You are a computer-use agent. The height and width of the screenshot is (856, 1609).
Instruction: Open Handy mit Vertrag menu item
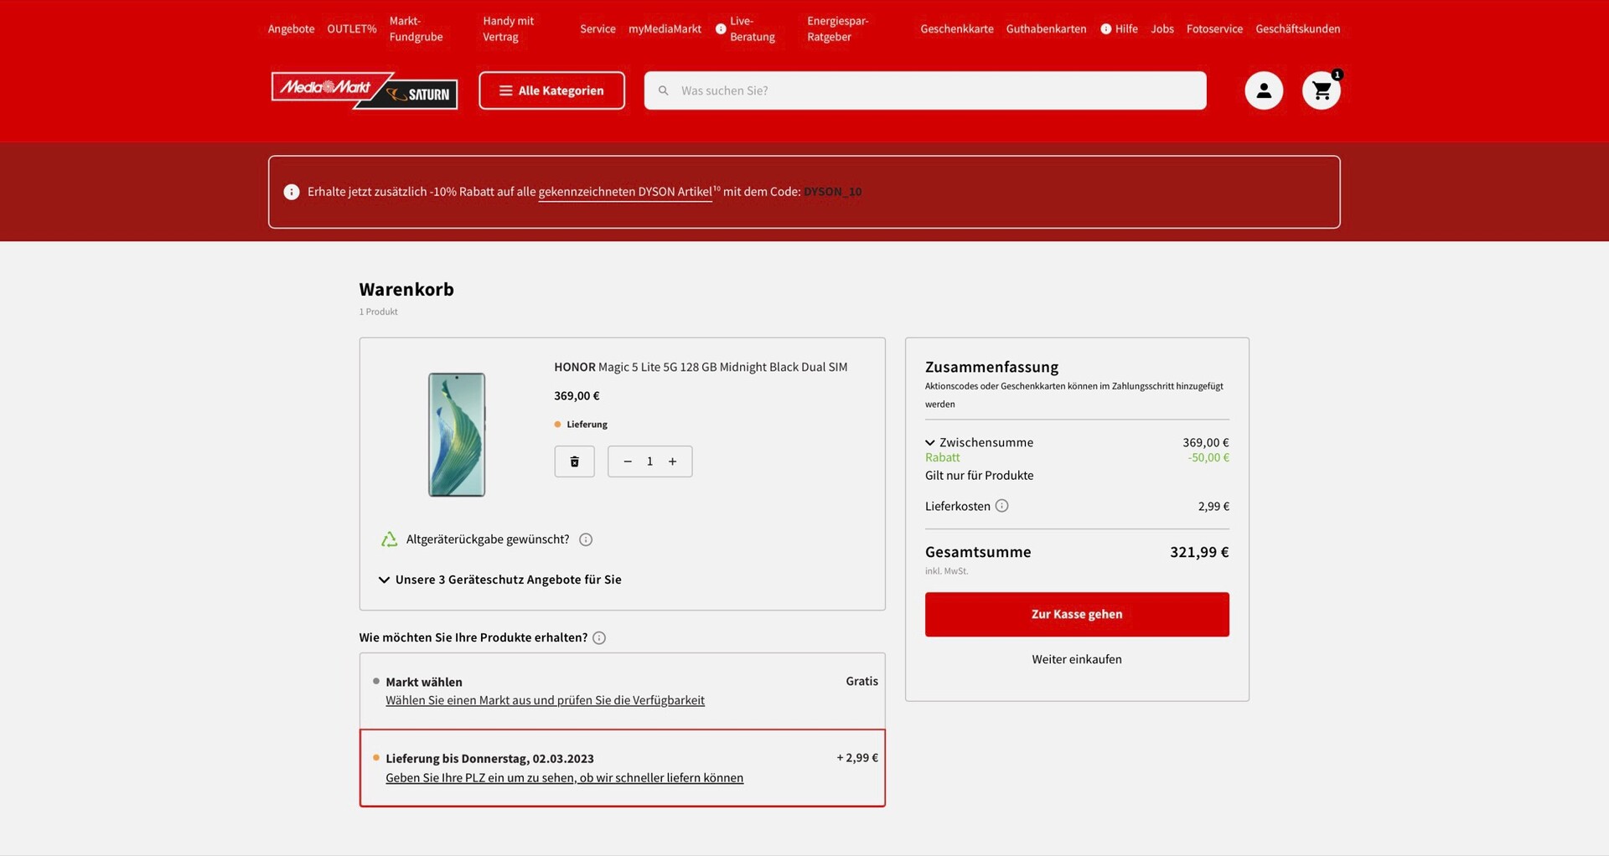(x=509, y=28)
